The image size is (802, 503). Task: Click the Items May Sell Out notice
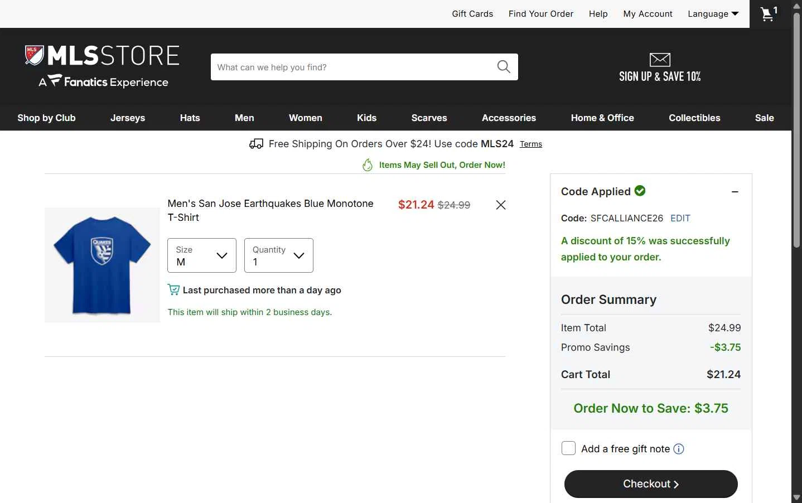pyautogui.click(x=442, y=165)
